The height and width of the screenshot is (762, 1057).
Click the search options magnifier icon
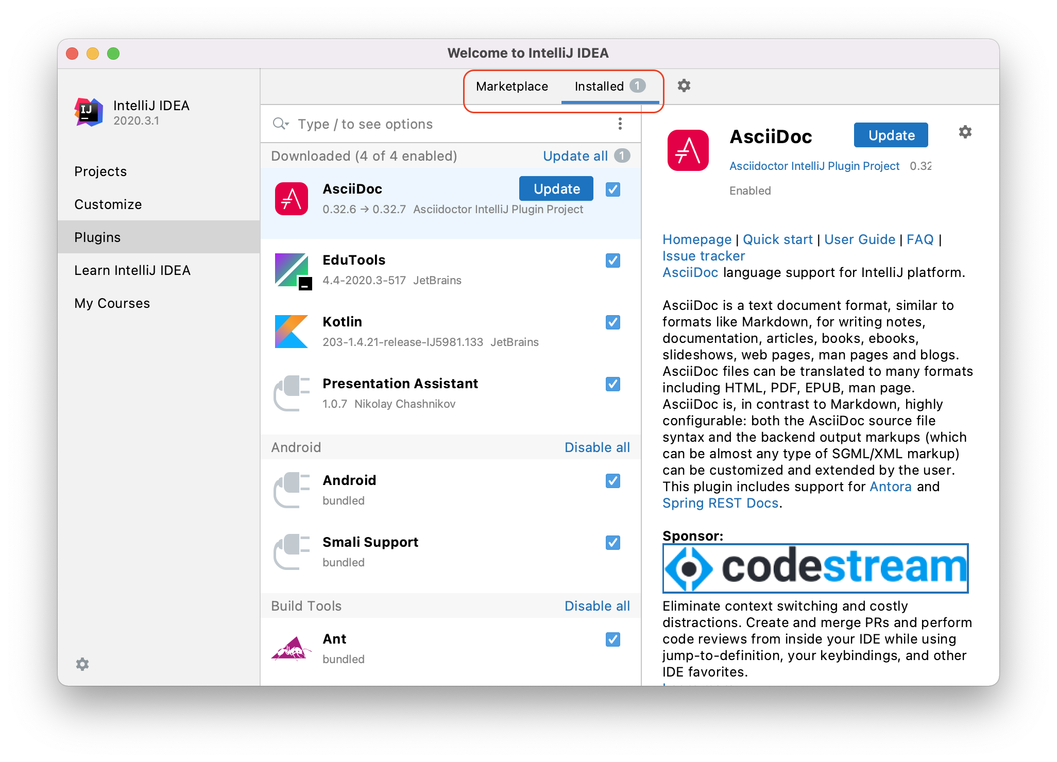pos(281,124)
